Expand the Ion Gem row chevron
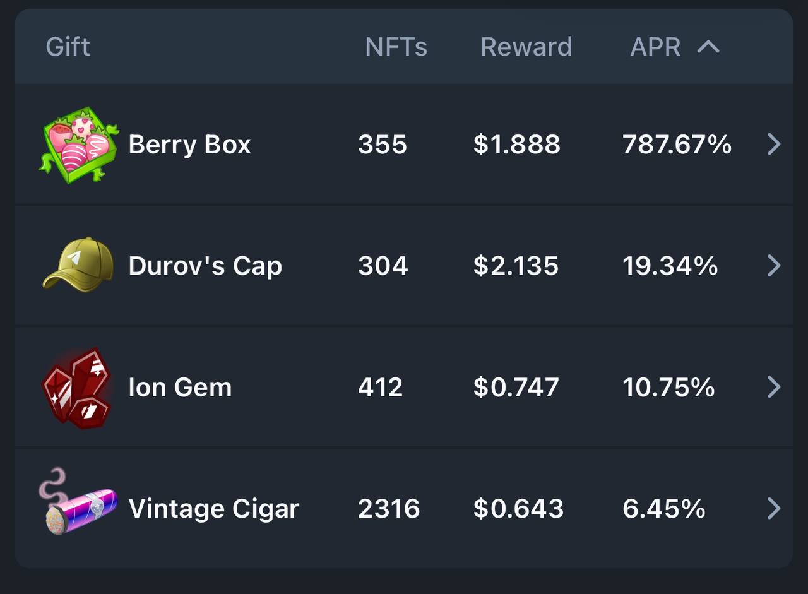 tap(774, 387)
